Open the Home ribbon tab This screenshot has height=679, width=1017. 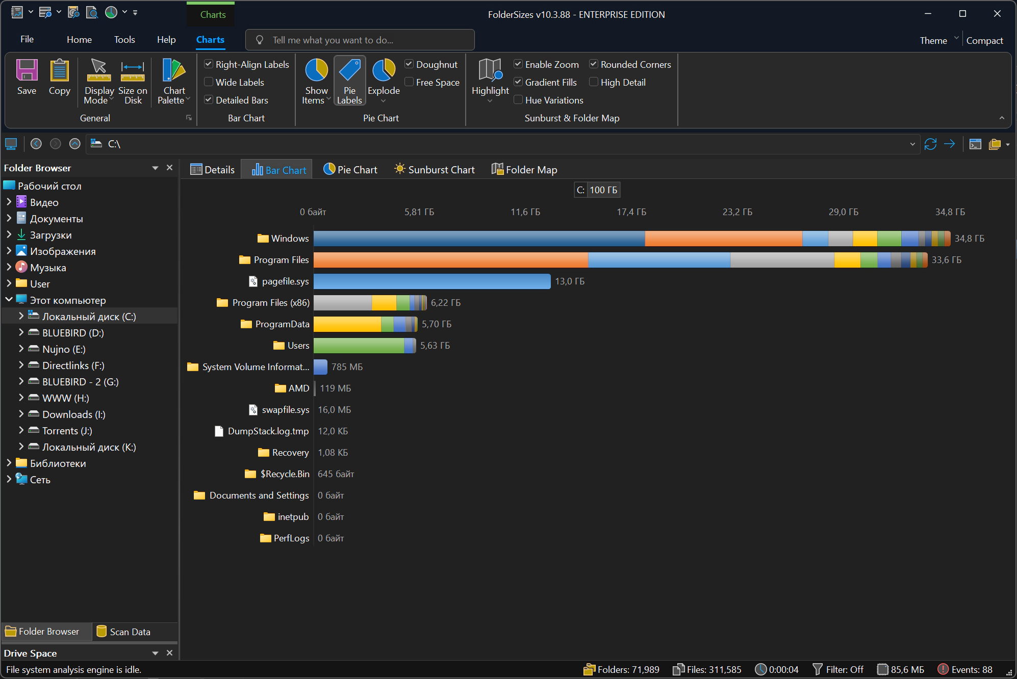[79, 40]
